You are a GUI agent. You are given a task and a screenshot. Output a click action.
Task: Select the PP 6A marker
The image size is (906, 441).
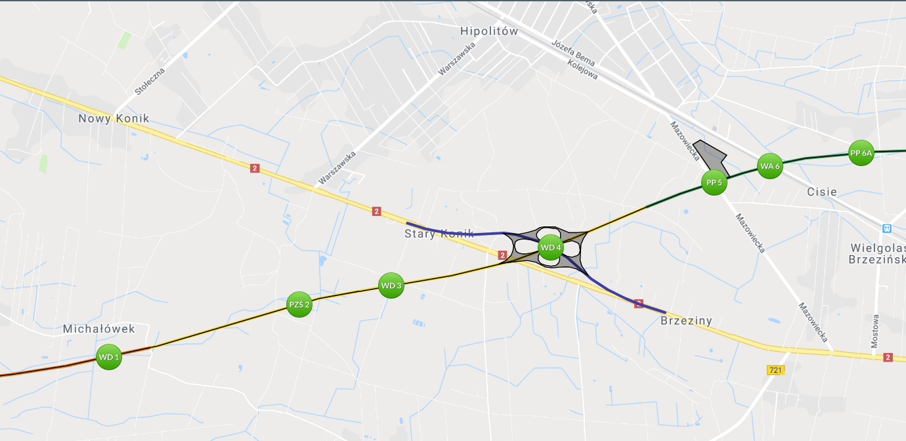tap(861, 154)
